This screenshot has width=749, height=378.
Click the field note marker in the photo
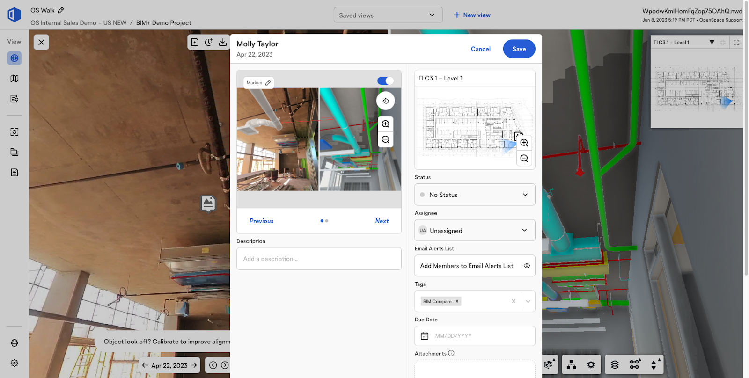[208, 204]
